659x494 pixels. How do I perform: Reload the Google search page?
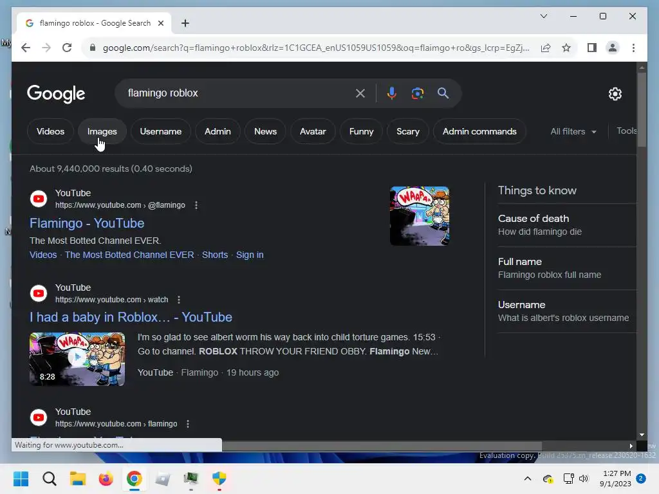click(67, 48)
